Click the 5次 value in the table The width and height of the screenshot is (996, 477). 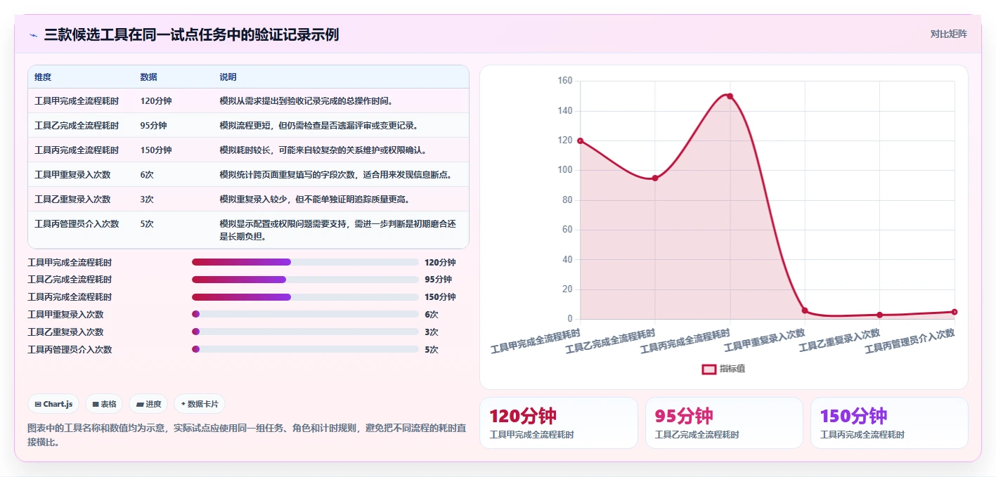pos(147,224)
